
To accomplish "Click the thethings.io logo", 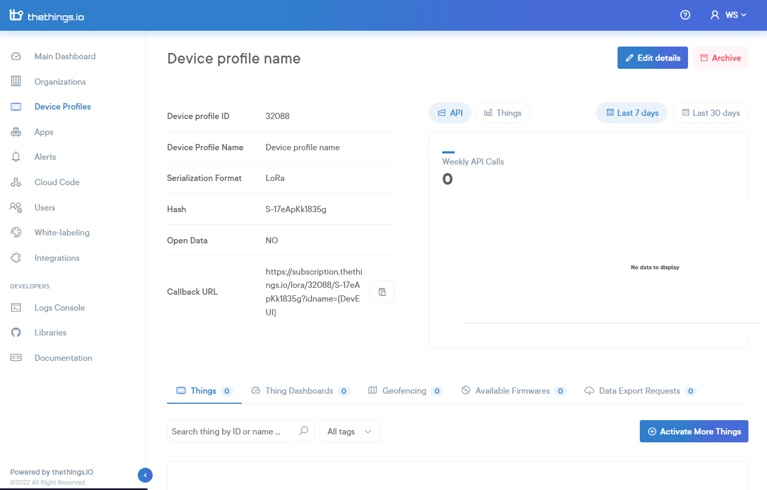I will (x=47, y=15).
